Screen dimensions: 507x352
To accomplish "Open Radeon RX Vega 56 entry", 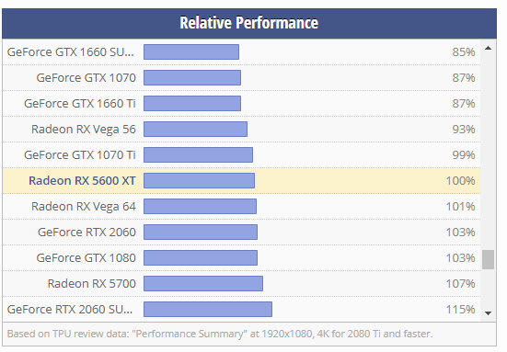I will [x=84, y=130].
